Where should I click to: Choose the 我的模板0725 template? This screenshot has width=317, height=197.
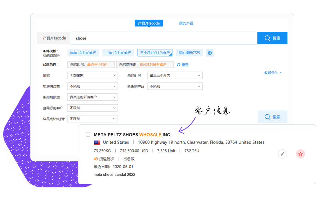click(x=189, y=53)
